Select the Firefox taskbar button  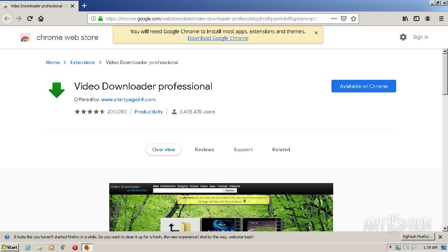87,247
